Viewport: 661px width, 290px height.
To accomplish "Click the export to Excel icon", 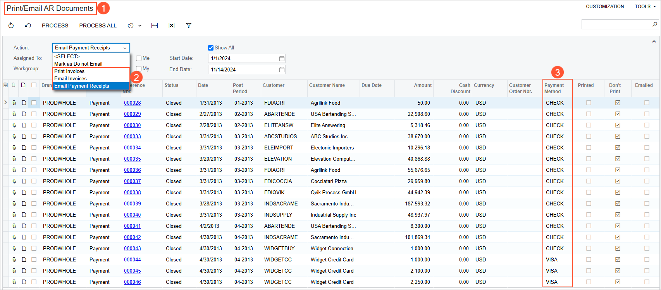I will 172,25.
